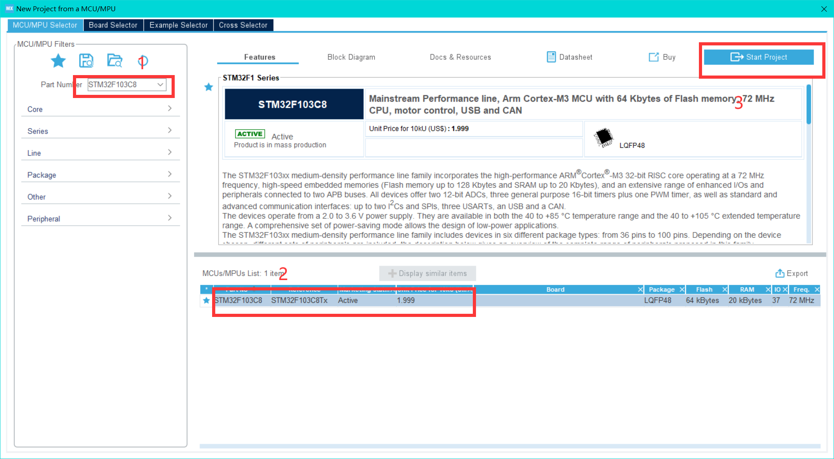Viewport: 834px width, 459px height.
Task: Remove the IO column via its X
Action: click(785, 290)
